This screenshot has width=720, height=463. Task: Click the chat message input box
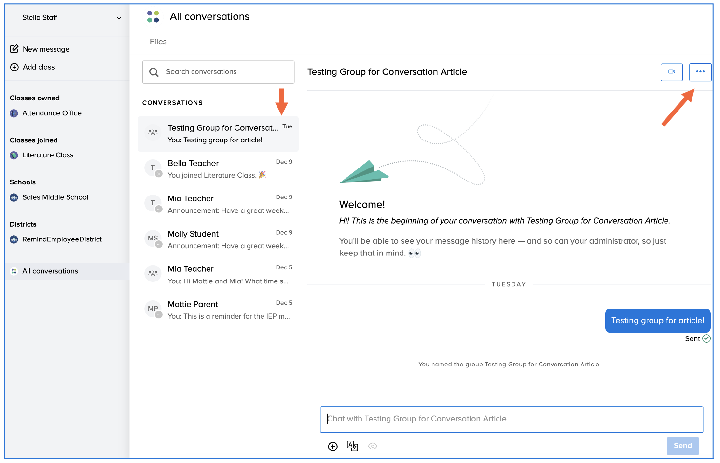pyautogui.click(x=511, y=419)
